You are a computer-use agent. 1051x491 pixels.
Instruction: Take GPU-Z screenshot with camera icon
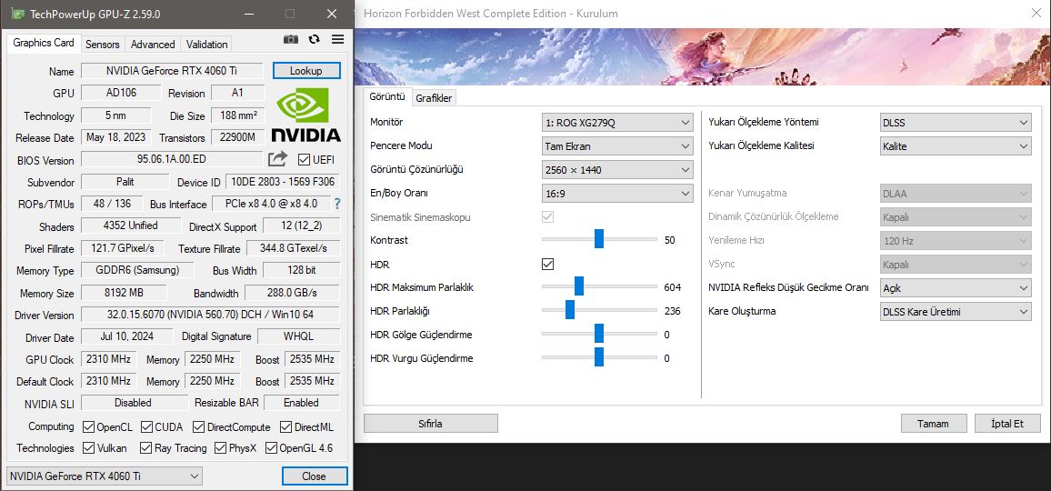[x=291, y=40]
